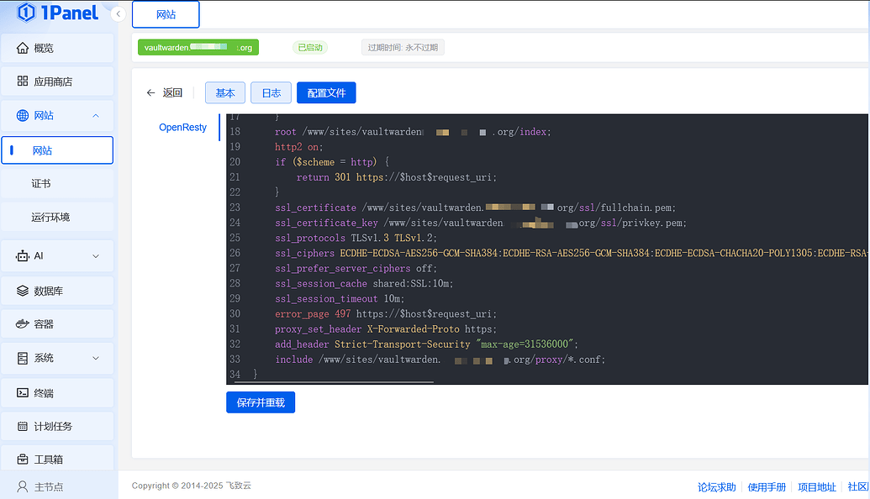Click the 保存并重载 save and reload button

[x=261, y=402]
